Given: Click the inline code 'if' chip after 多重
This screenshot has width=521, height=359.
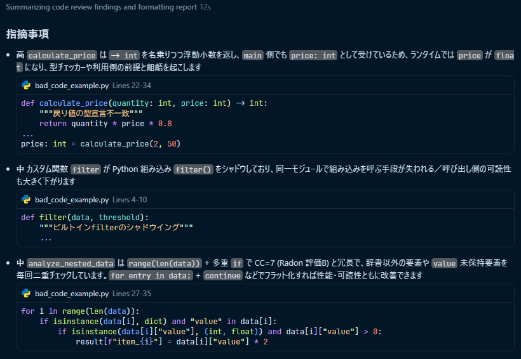Looking at the screenshot, I should tap(237, 263).
